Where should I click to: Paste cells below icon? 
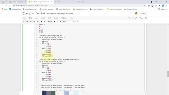coord(37,22)
